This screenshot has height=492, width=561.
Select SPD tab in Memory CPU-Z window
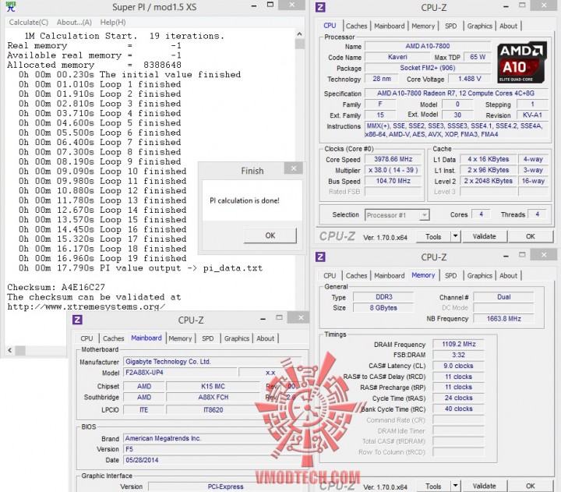tap(451, 275)
